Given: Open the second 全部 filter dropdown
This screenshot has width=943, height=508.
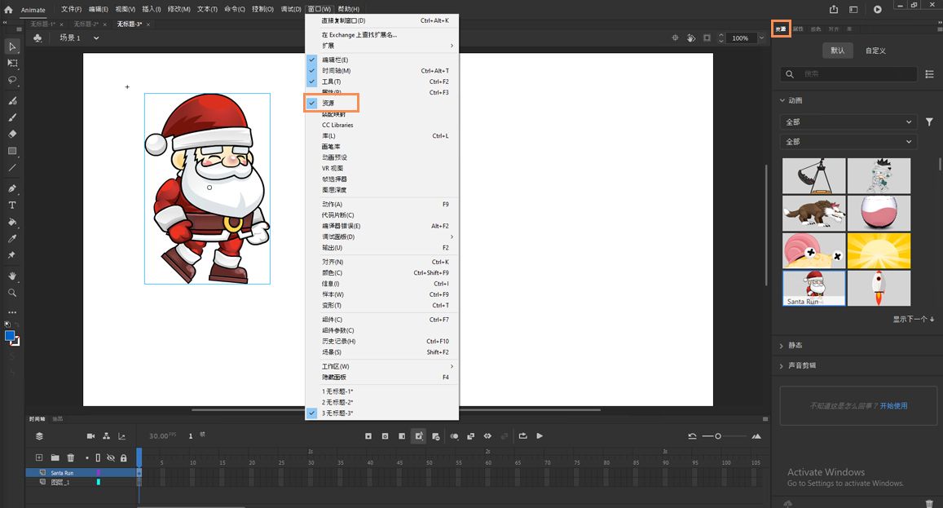Looking at the screenshot, I should [848, 141].
